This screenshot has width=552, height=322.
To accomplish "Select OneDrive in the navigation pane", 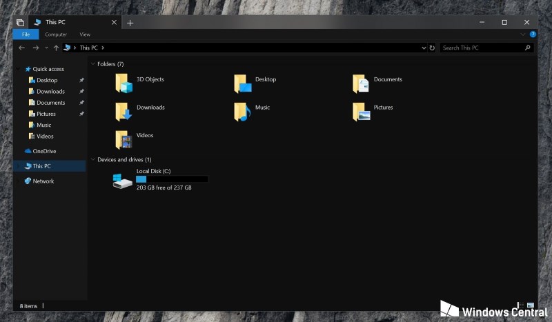I will (44, 151).
